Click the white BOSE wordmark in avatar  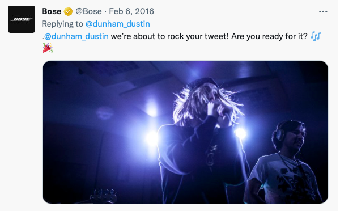tap(22, 19)
